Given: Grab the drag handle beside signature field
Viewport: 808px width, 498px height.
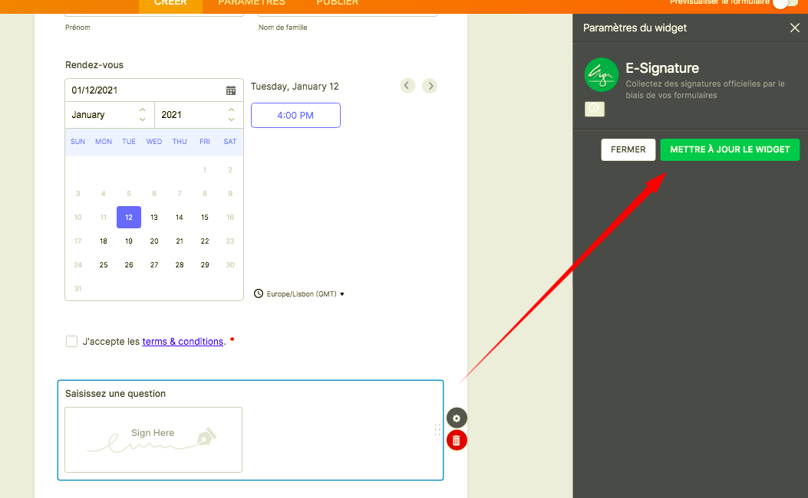Looking at the screenshot, I should (437, 430).
